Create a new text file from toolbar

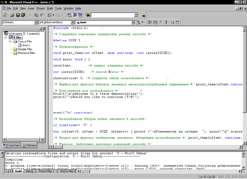[5, 15]
